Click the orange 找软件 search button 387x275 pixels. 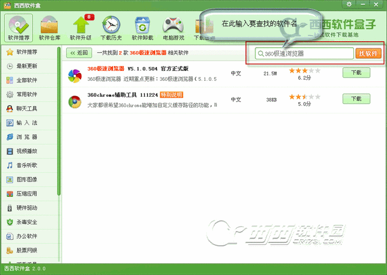click(368, 53)
